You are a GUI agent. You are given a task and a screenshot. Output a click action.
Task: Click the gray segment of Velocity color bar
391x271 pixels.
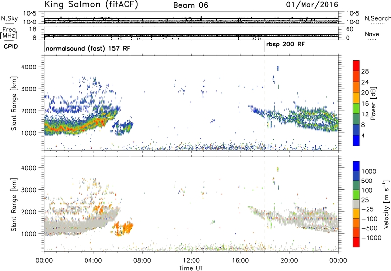[356, 204]
